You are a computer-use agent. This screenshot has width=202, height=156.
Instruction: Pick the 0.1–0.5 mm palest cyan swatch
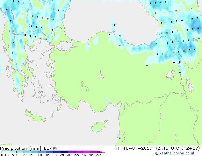coord(5,152)
